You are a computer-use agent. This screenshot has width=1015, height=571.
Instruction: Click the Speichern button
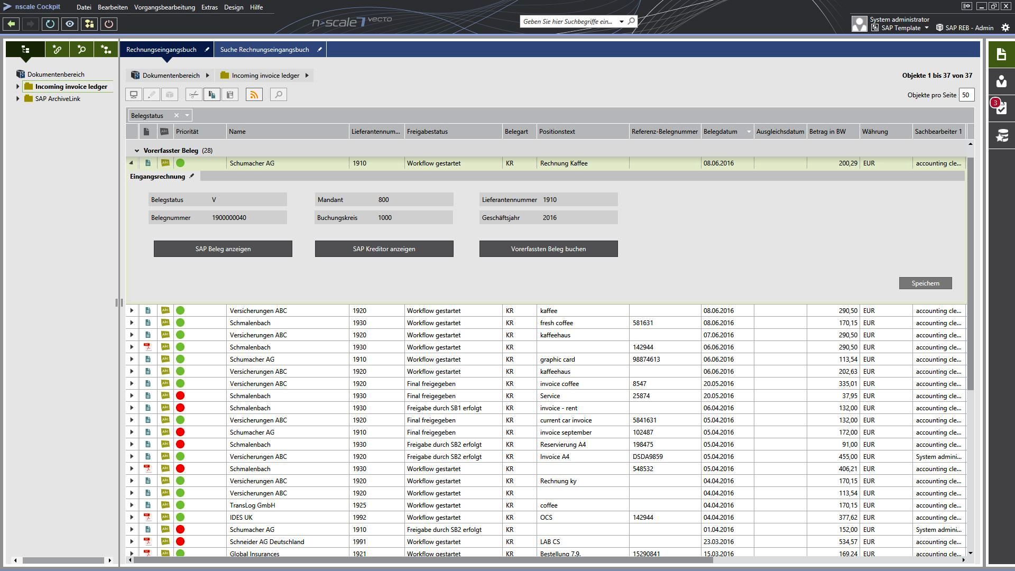(x=925, y=283)
